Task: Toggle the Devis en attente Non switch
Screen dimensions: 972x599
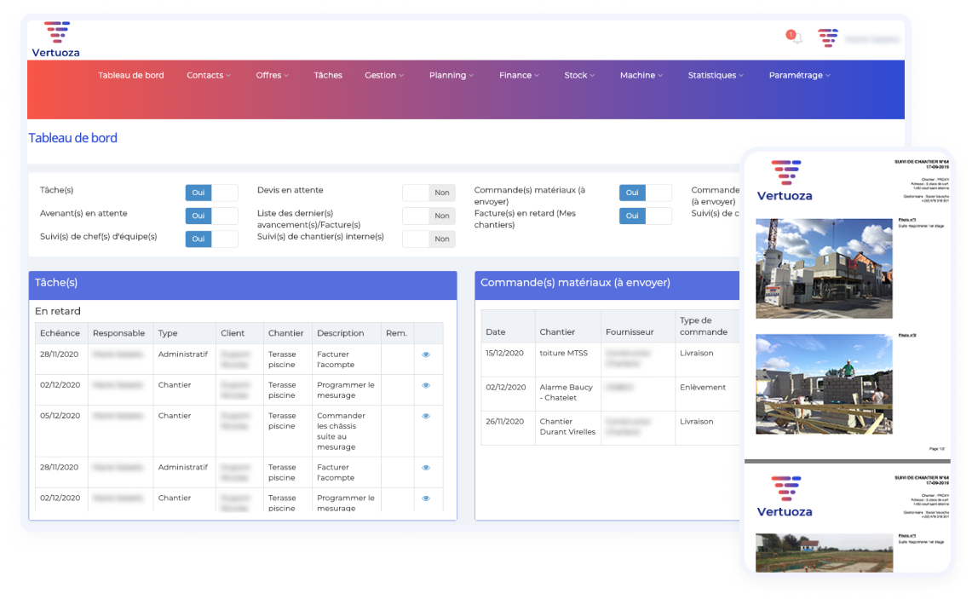Action: click(x=428, y=193)
